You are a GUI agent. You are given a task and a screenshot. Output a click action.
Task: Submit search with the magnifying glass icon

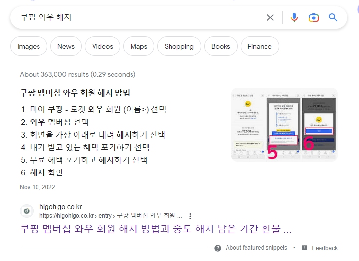tap(333, 17)
